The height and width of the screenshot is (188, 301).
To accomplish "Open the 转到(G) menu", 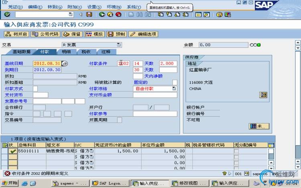I will (55, 7).
